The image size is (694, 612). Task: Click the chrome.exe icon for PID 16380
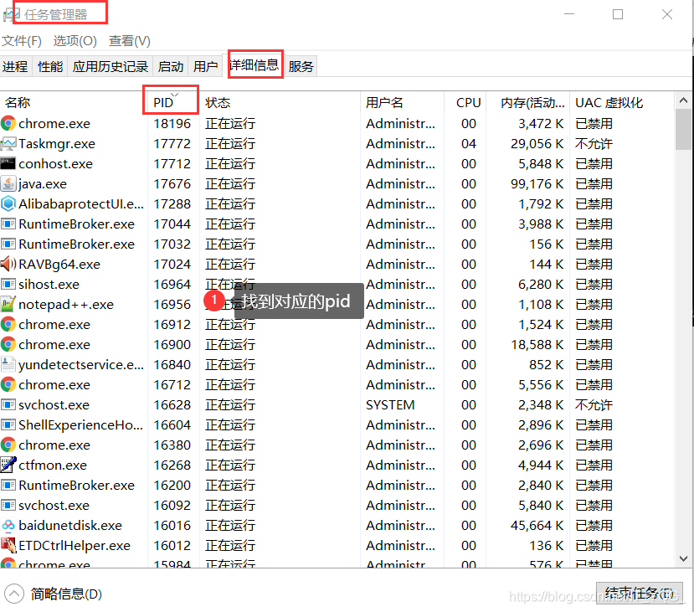(8, 445)
